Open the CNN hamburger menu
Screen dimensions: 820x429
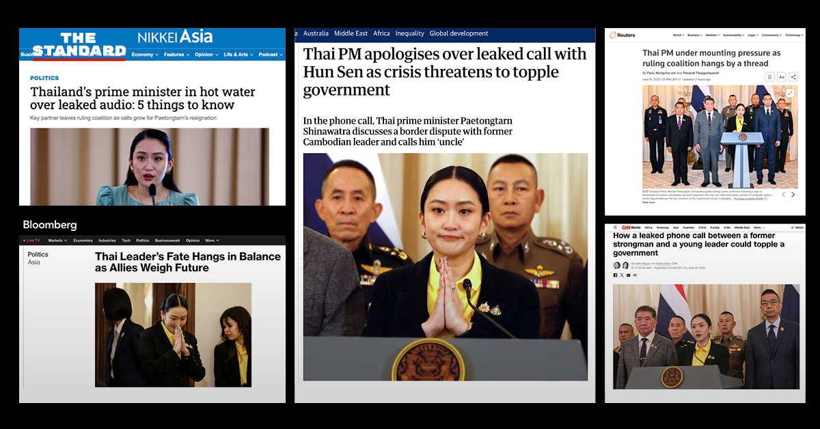click(615, 227)
